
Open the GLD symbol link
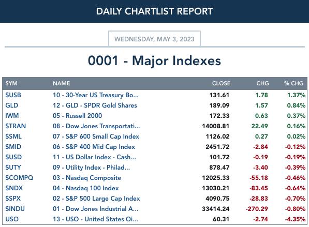click(x=11, y=105)
